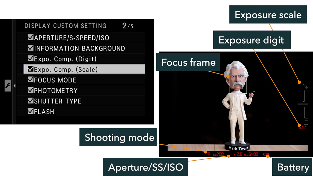Disable the FLASH display checkbox

pyautogui.click(x=31, y=112)
